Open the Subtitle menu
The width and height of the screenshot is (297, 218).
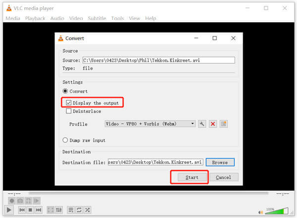point(97,18)
